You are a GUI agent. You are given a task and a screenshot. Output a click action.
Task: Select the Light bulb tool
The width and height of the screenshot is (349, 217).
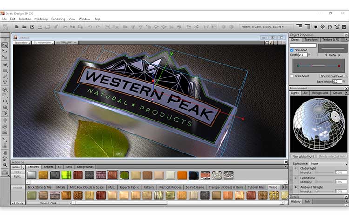click(5, 121)
